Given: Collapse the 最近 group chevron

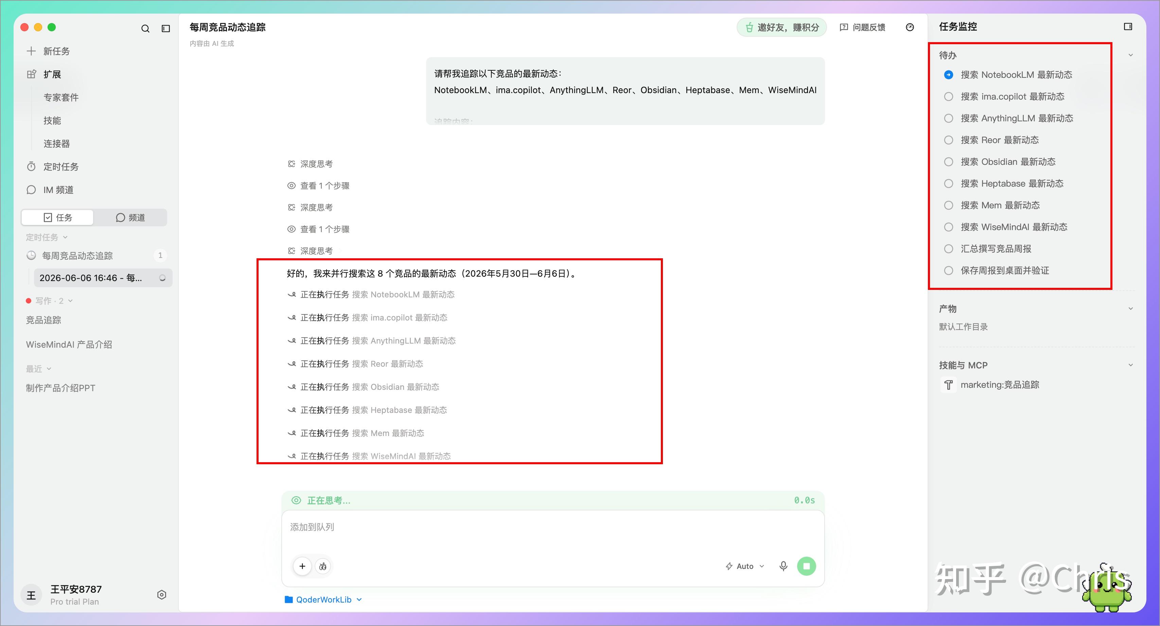Looking at the screenshot, I should tap(49, 369).
